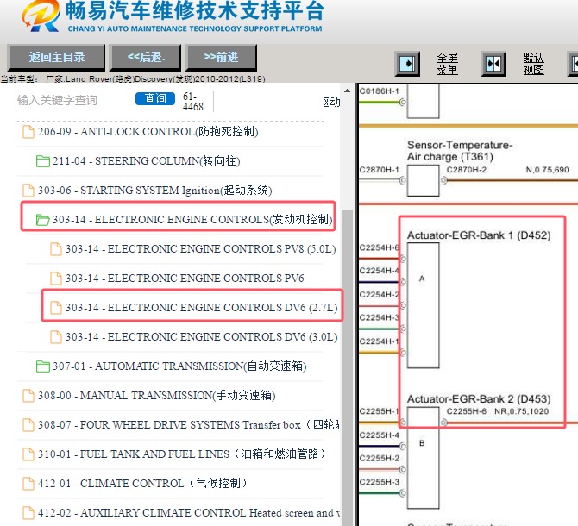Viewport: 578px width, 526px height.
Task: Click the document icon beside 303-06
Action: point(28,191)
